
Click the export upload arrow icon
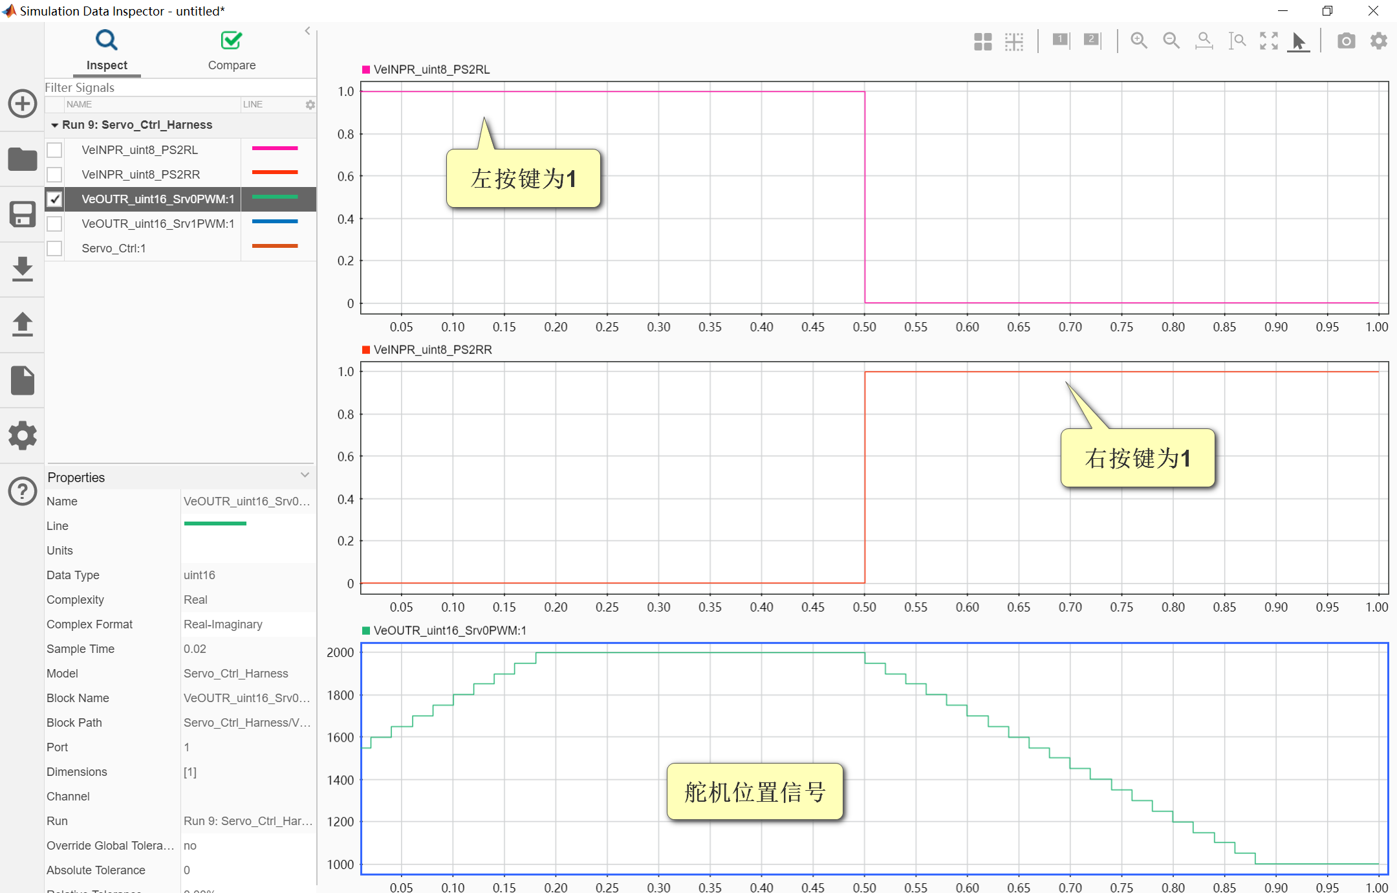[22, 324]
